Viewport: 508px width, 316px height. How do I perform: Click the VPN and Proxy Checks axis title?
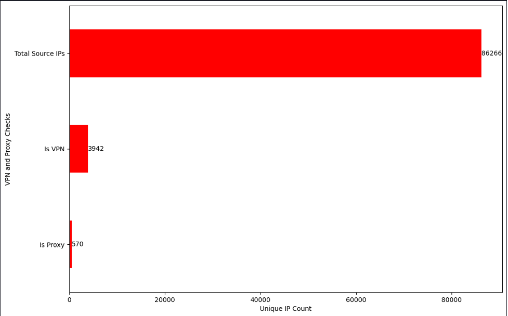click(x=8, y=149)
